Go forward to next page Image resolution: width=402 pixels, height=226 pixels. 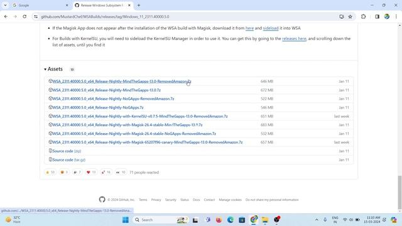tap(15, 17)
